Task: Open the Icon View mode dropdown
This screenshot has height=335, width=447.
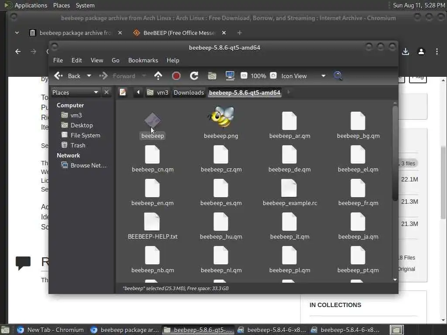Action: click(303, 76)
